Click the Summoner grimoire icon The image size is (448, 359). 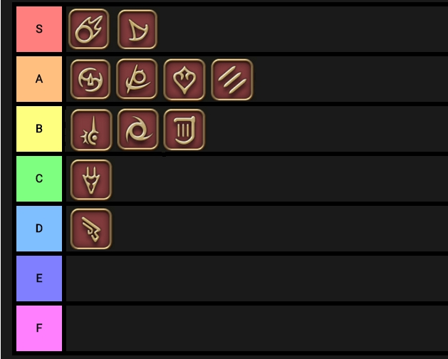[x=184, y=129]
